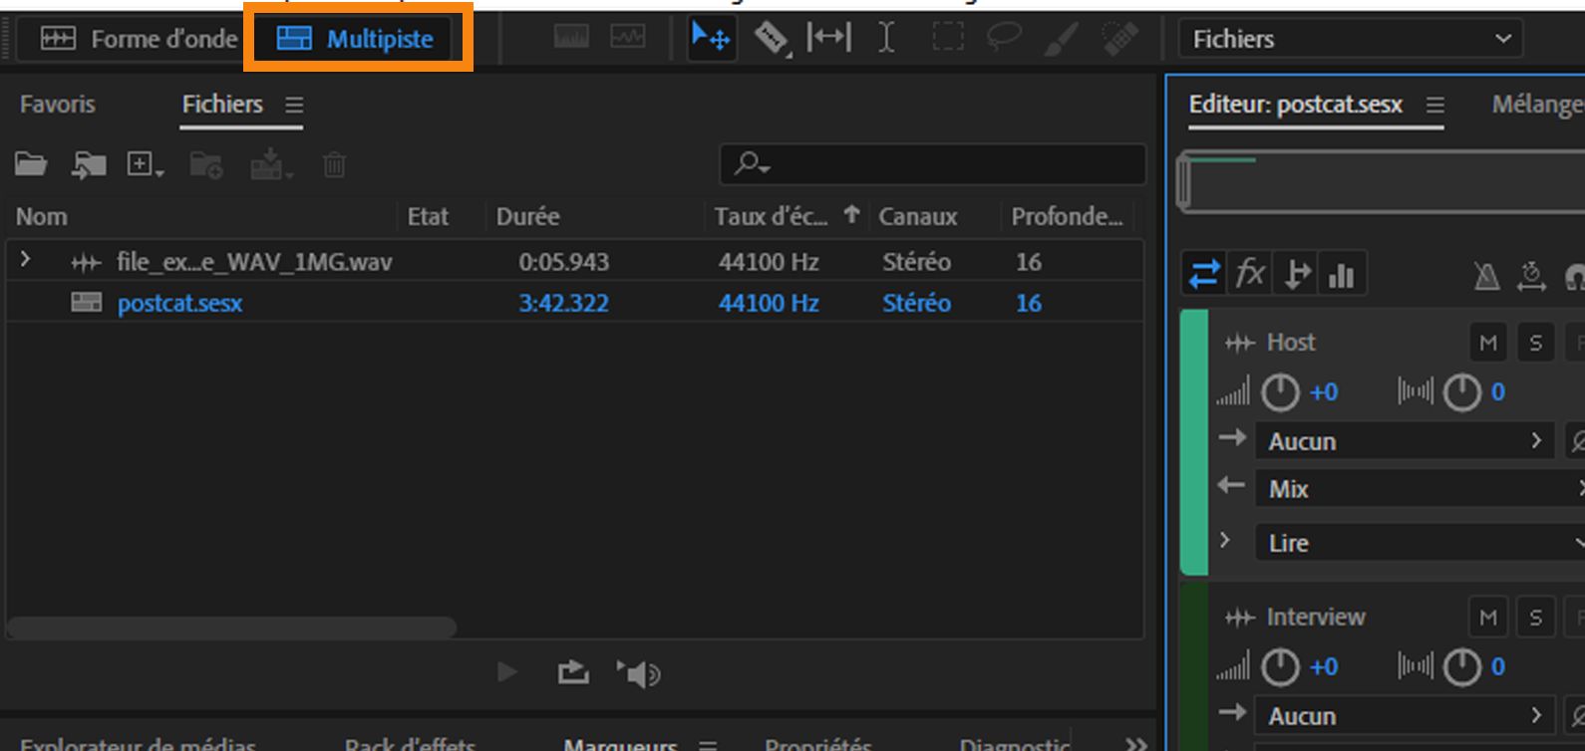
Task: Click the insert into multitrack icon
Action: (x=271, y=164)
